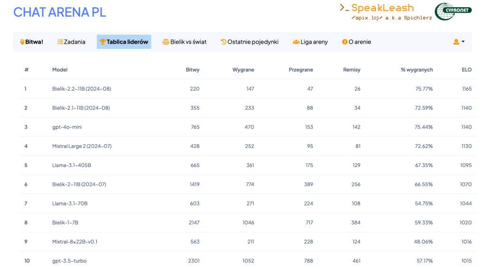Click the fist icon beside Bitwa!

coord(22,42)
